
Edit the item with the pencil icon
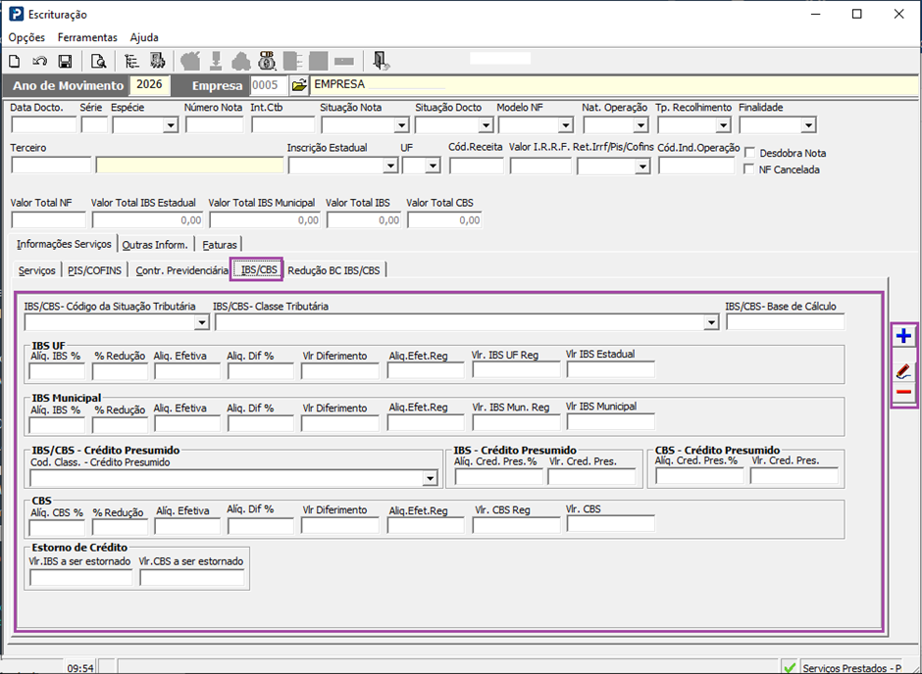tap(903, 371)
